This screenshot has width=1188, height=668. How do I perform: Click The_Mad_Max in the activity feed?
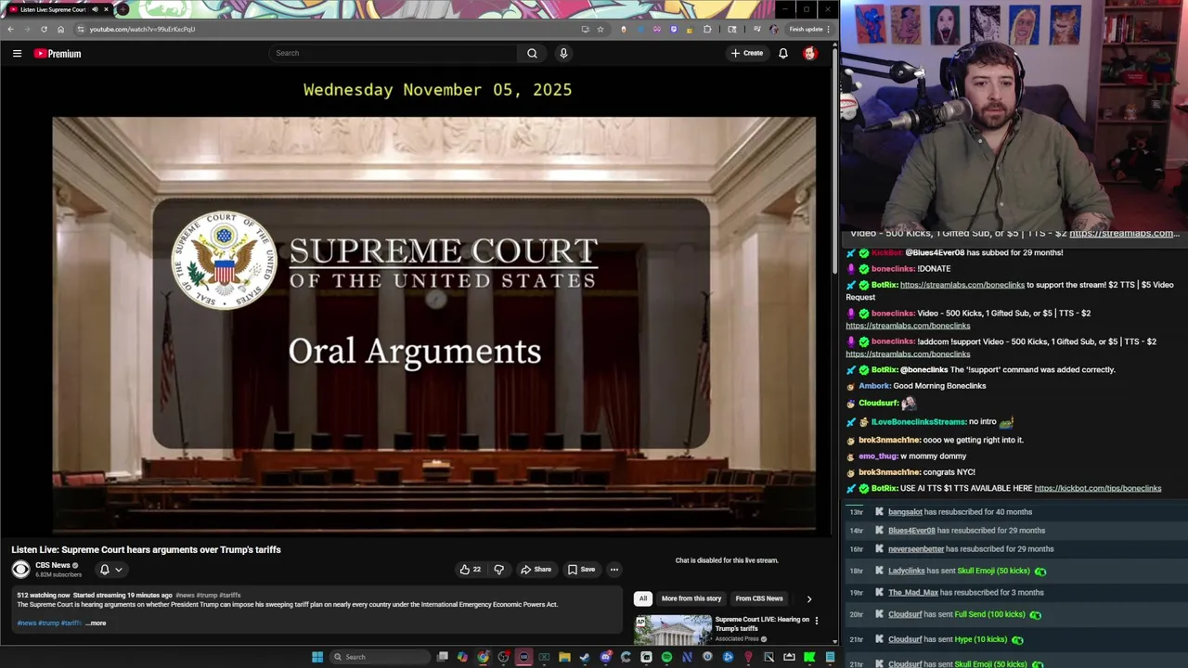pos(913,593)
